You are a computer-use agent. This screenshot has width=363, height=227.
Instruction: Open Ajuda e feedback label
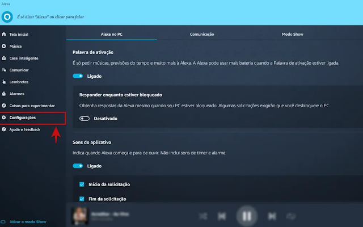pos(25,129)
